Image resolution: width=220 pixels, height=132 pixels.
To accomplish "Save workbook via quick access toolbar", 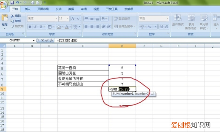I will click(12, 3).
